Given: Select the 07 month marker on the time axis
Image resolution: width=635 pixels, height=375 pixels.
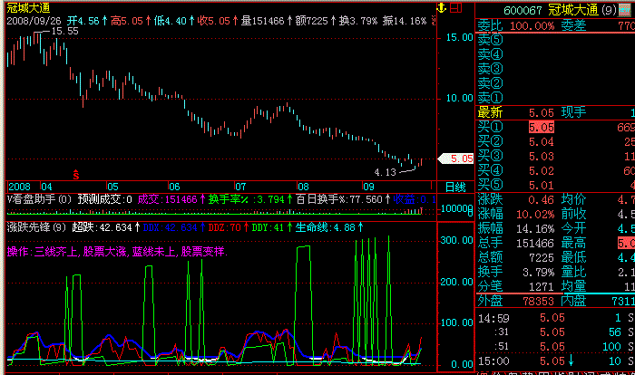Looking at the screenshot, I should (x=240, y=187).
